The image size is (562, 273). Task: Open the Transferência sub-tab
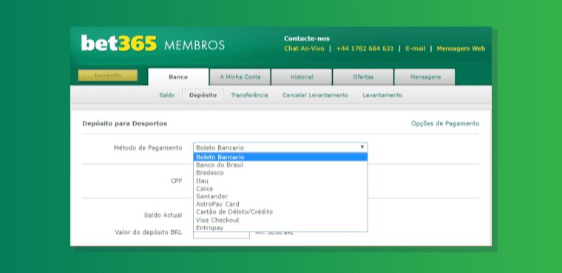point(249,95)
